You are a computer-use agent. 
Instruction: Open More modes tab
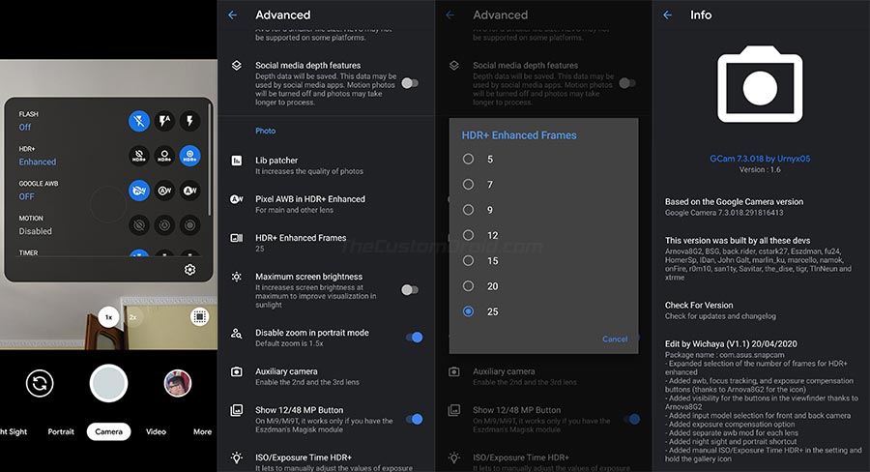point(203,431)
